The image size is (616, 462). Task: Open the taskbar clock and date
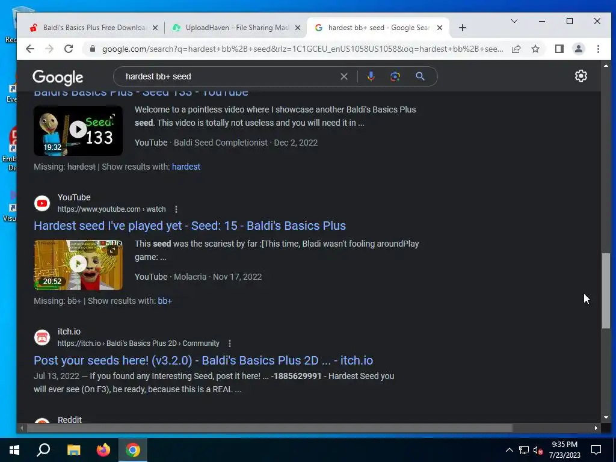click(564, 450)
